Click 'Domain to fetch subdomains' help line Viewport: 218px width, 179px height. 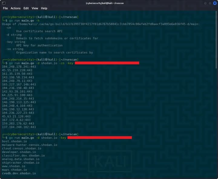tap(57, 38)
